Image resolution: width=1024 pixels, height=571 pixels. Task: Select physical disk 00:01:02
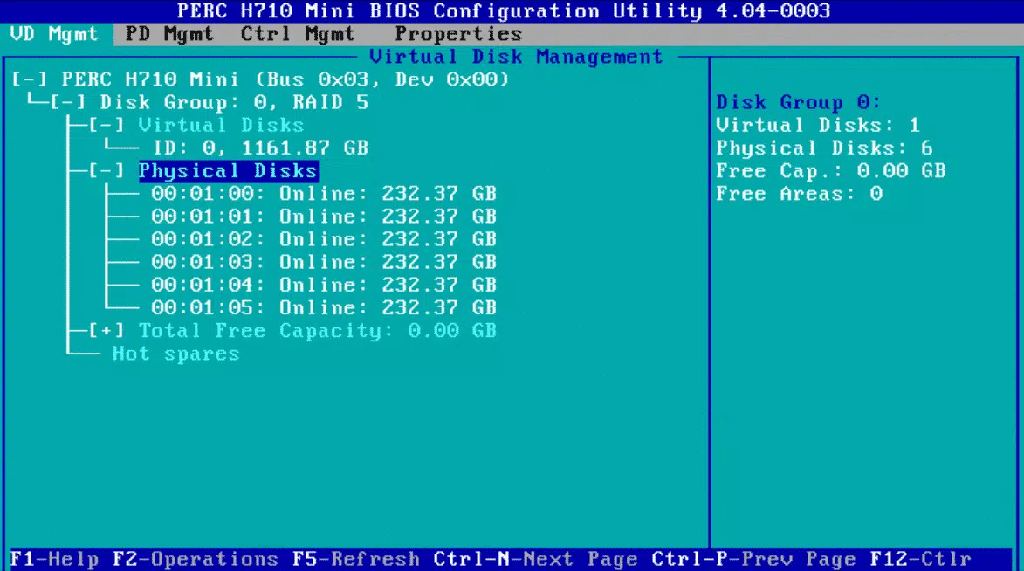324,240
